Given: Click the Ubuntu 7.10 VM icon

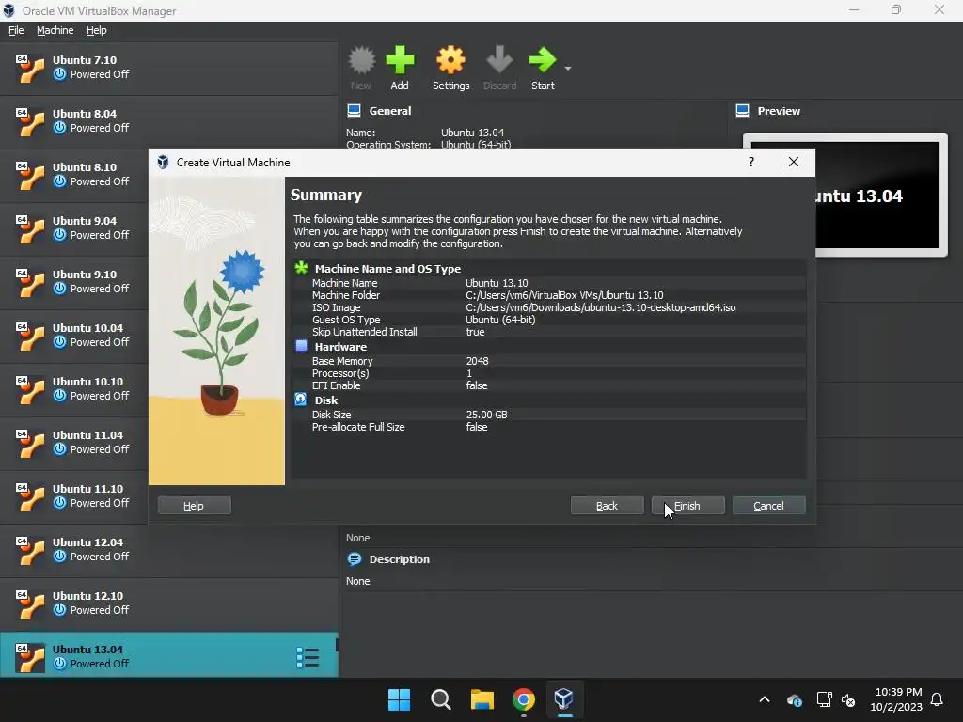Looking at the screenshot, I should [30, 68].
